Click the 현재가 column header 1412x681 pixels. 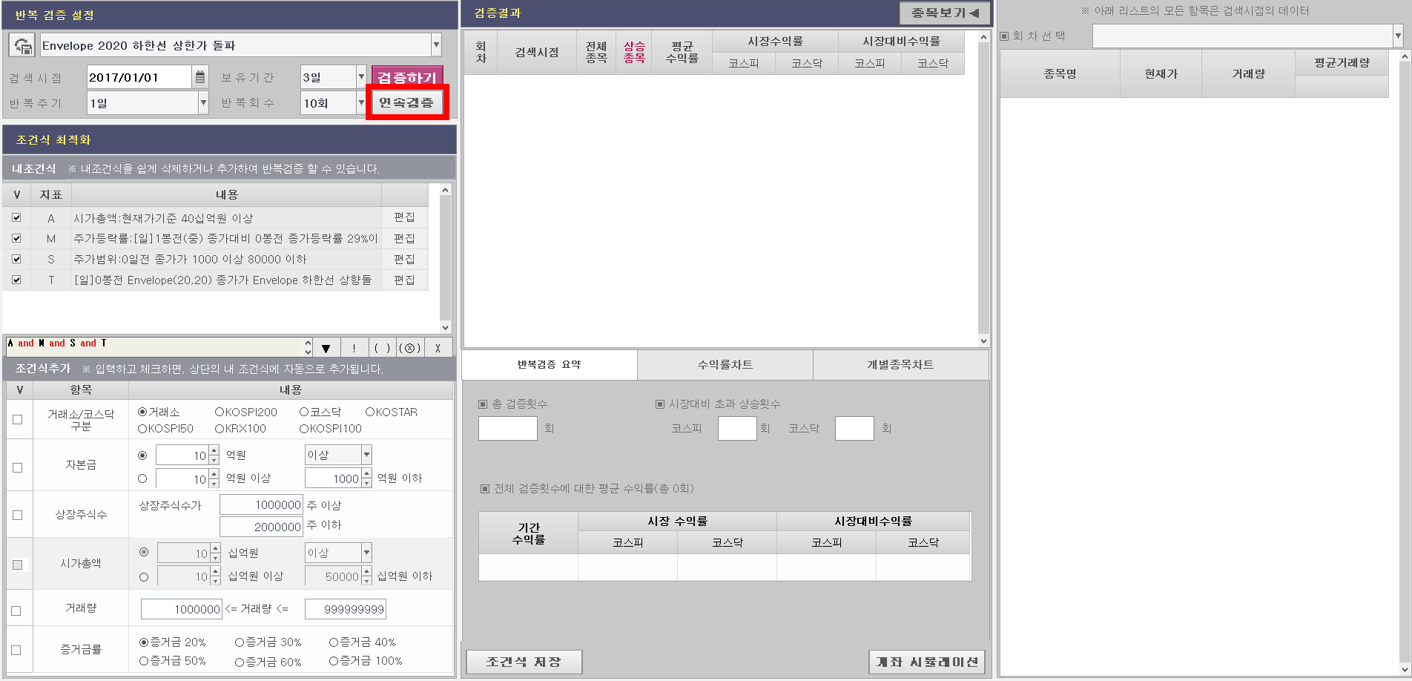tap(1161, 73)
